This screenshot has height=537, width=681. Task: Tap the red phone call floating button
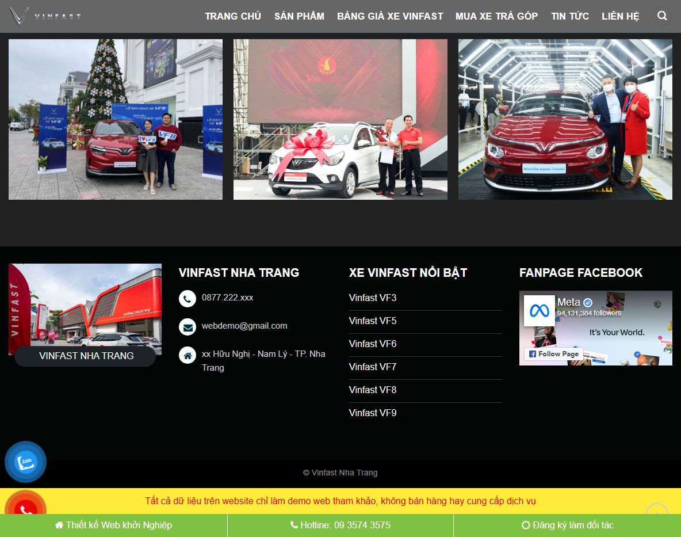click(26, 502)
